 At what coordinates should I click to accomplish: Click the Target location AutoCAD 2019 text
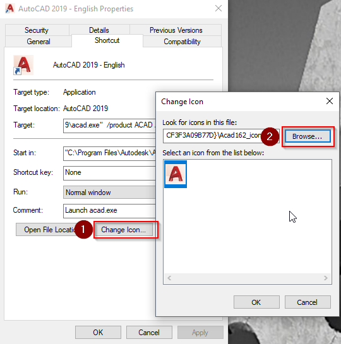[x=86, y=109]
